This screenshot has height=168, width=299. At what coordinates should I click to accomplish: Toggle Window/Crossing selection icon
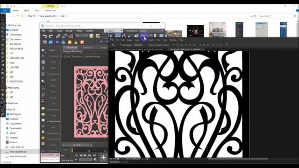point(110,36)
